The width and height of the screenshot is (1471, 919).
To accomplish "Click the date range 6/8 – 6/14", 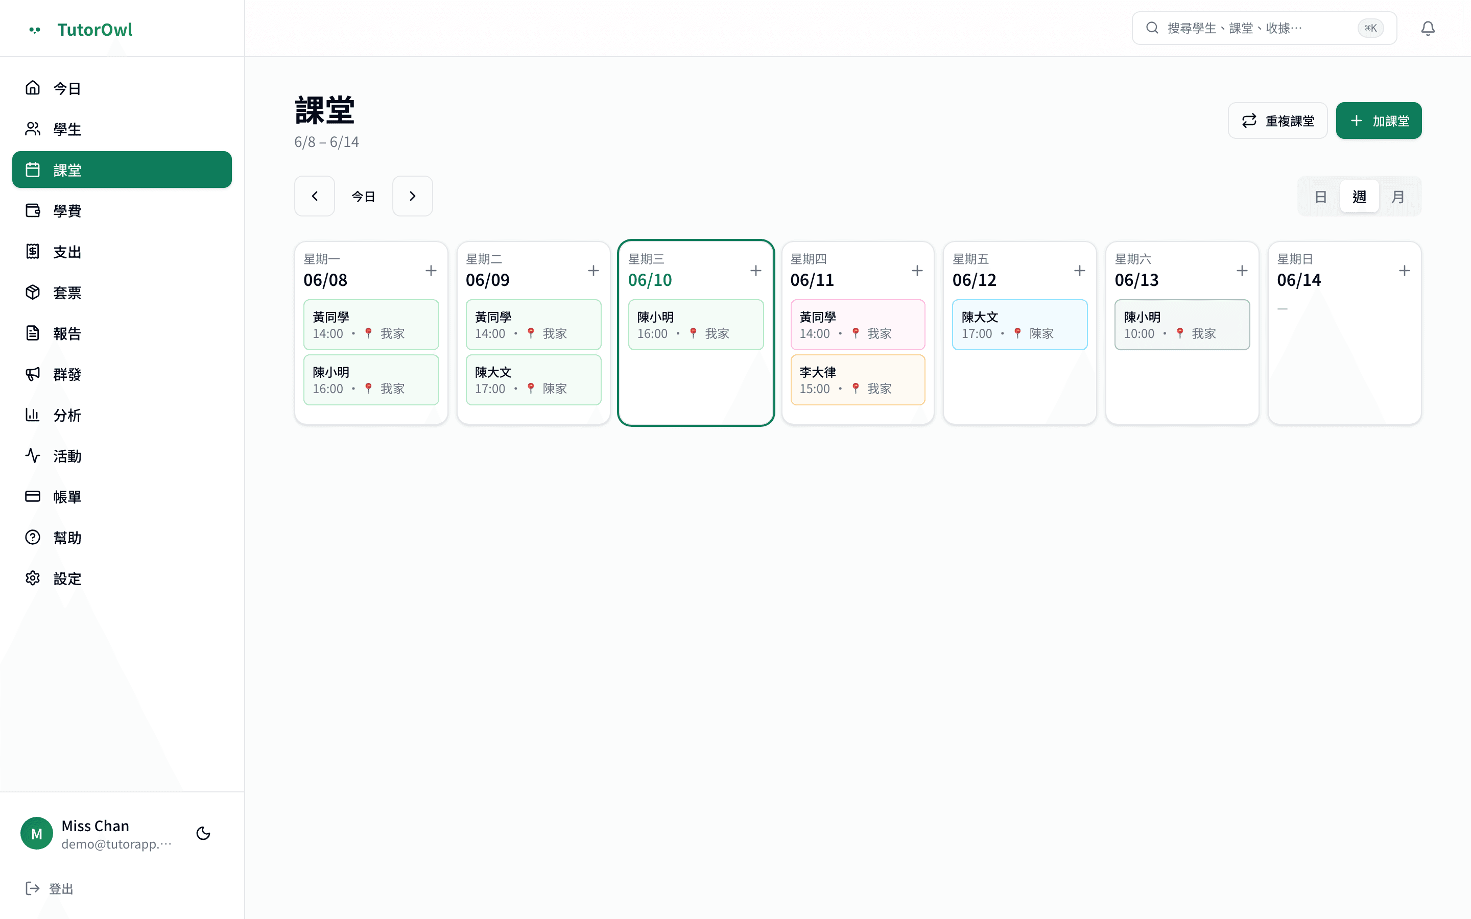I will pos(326,141).
